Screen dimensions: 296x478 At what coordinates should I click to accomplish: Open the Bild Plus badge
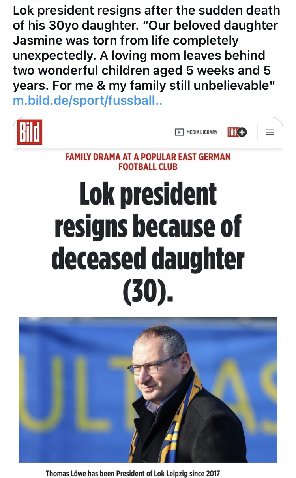237,132
